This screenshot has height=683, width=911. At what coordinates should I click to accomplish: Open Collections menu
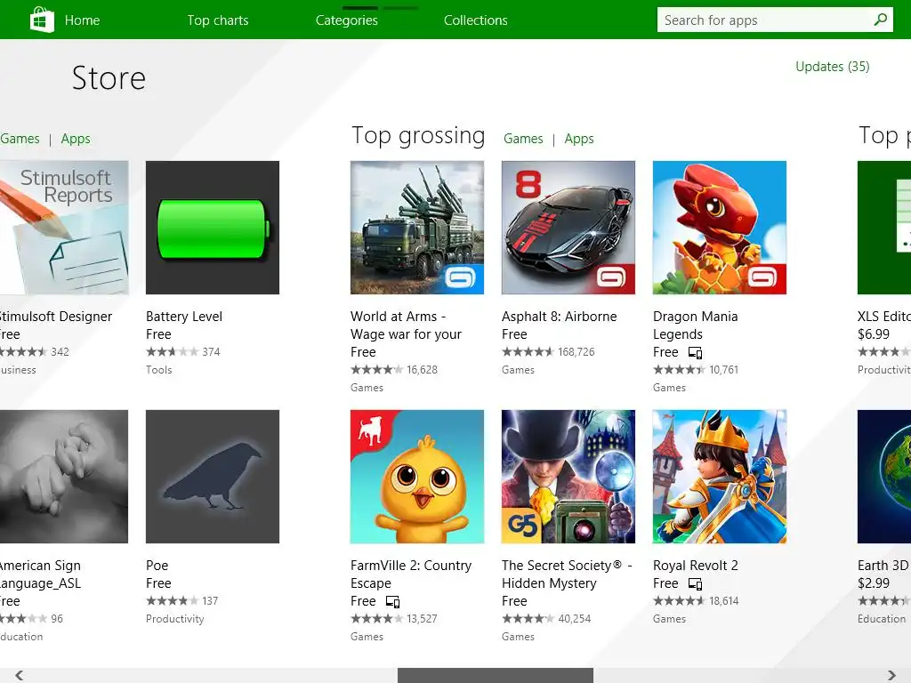[x=476, y=20]
